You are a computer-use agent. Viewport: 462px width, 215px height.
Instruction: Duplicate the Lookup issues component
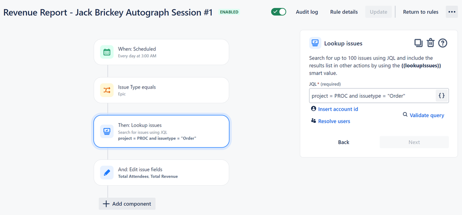tap(418, 43)
